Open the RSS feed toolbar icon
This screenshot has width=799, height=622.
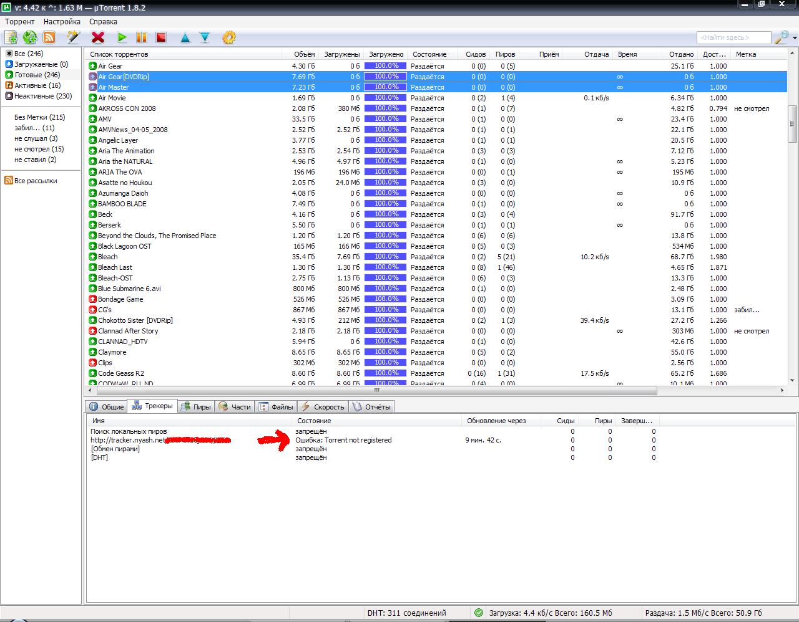(49, 37)
